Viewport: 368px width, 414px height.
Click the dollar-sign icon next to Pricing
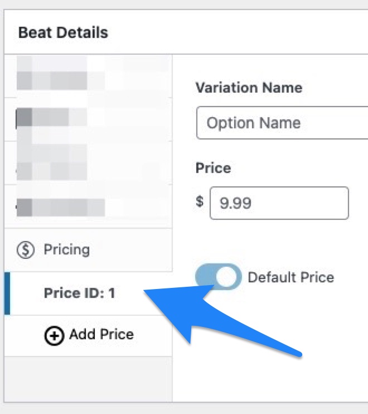[26, 250]
